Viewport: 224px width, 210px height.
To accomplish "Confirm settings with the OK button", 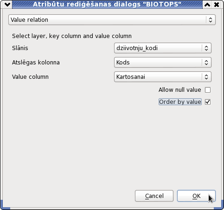I will pyautogui.click(x=196, y=196).
